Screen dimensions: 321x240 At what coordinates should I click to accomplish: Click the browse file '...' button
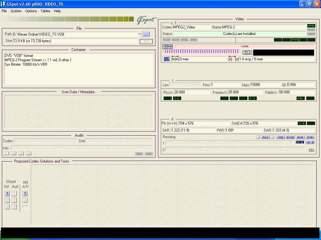[146, 34]
